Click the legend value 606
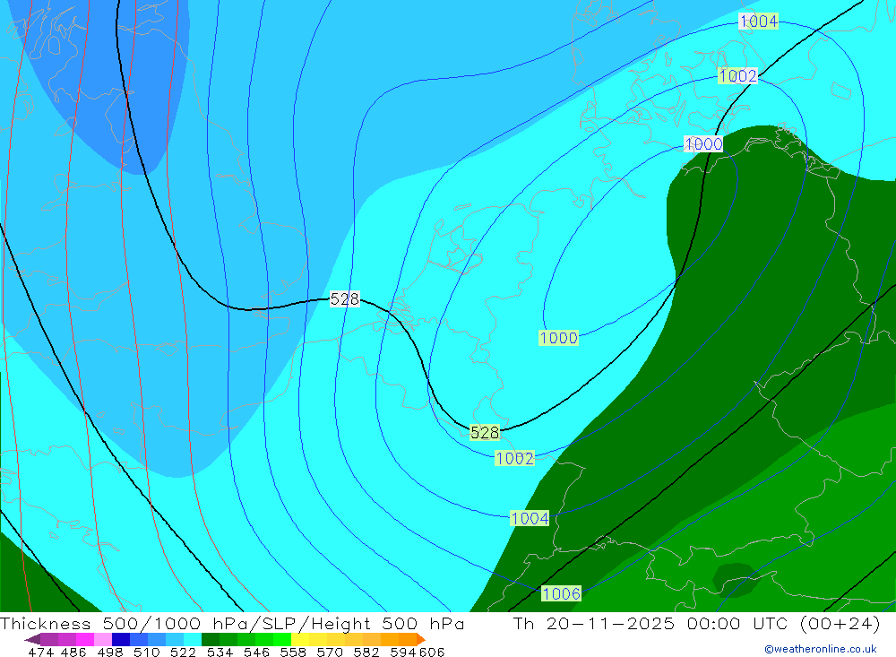The height and width of the screenshot is (657, 896). (x=432, y=652)
